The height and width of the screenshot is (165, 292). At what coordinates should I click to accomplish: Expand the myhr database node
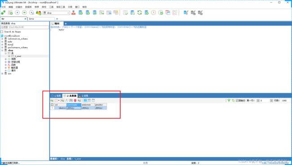tap(2, 42)
